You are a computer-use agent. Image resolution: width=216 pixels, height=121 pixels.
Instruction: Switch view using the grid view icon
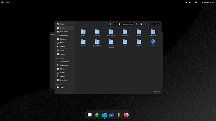pos(141,24)
